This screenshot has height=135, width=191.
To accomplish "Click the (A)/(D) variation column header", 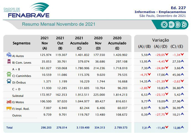I will point(161,46).
